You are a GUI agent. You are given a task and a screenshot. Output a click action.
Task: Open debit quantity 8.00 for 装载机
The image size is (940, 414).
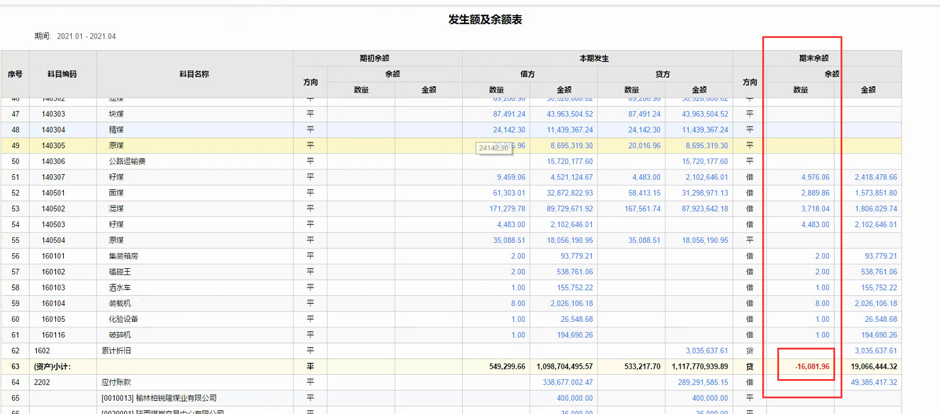518,303
